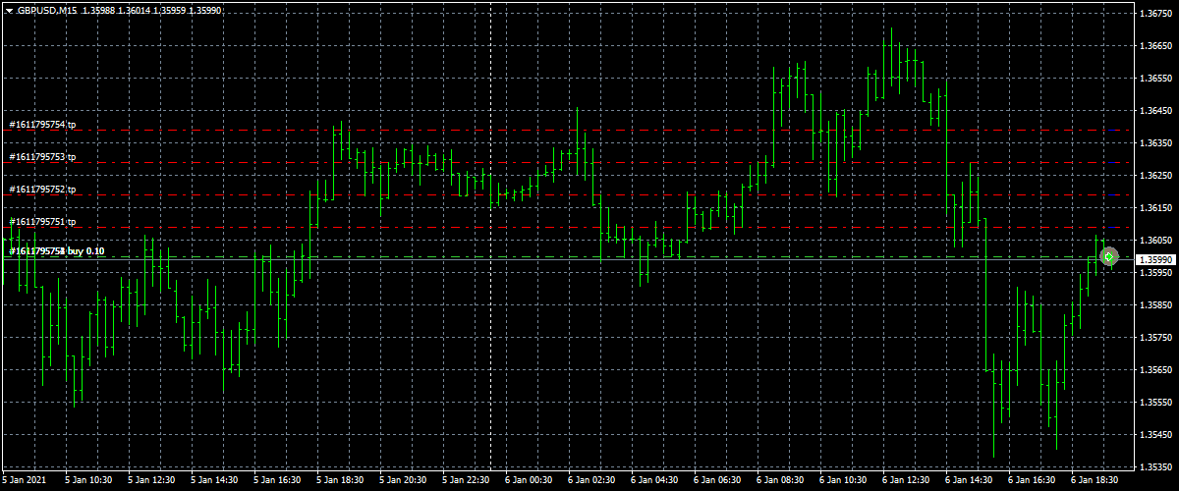Select take-profit label #1611795752 tp
The width and height of the screenshot is (1179, 491).
coord(43,189)
